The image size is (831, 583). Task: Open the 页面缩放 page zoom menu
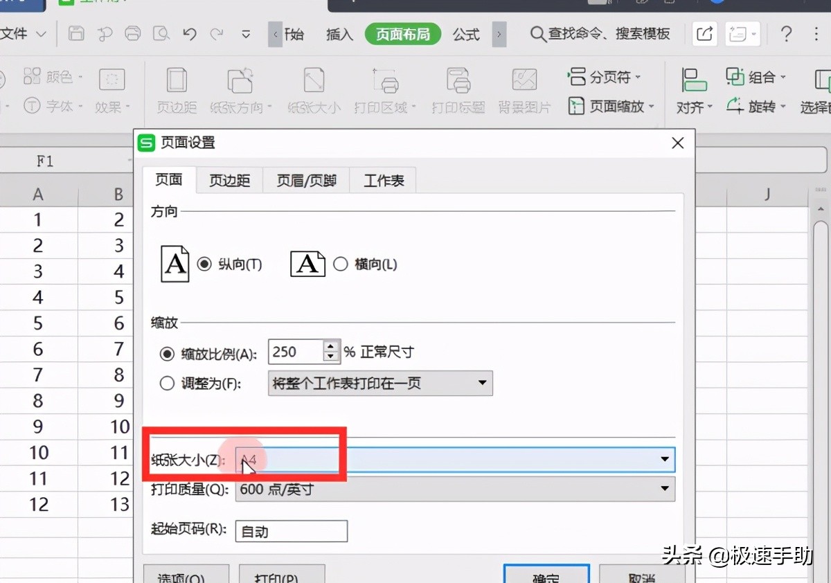tap(611, 107)
